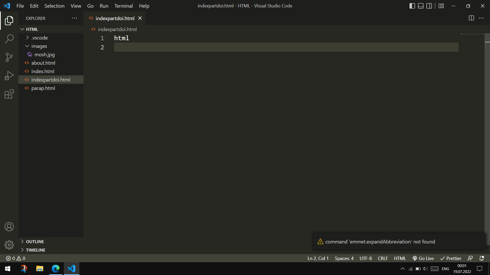490x275 pixels.
Task: Click the Prettier formatter status bar button
Action: (x=451, y=258)
